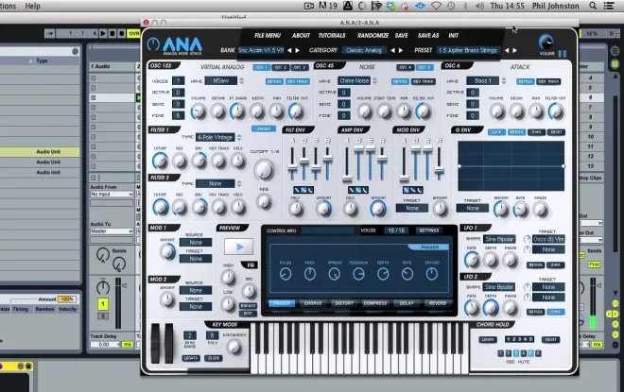The height and width of the screenshot is (392, 624).
Task: Click the pitch bend wheel
Action: (155, 343)
